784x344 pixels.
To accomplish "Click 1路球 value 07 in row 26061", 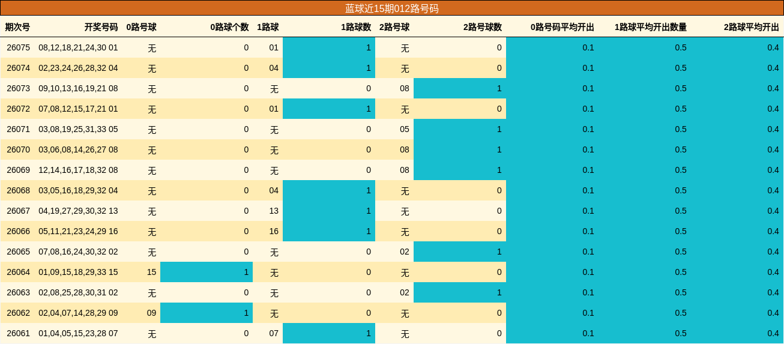I will (x=274, y=333).
